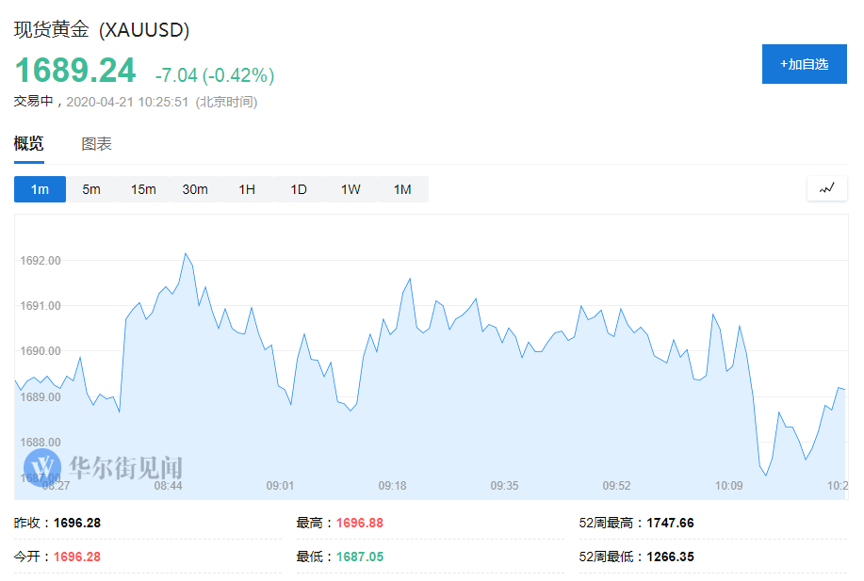Click the 52周最高 value 1747.66
The width and height of the screenshot is (864, 581).
(670, 523)
